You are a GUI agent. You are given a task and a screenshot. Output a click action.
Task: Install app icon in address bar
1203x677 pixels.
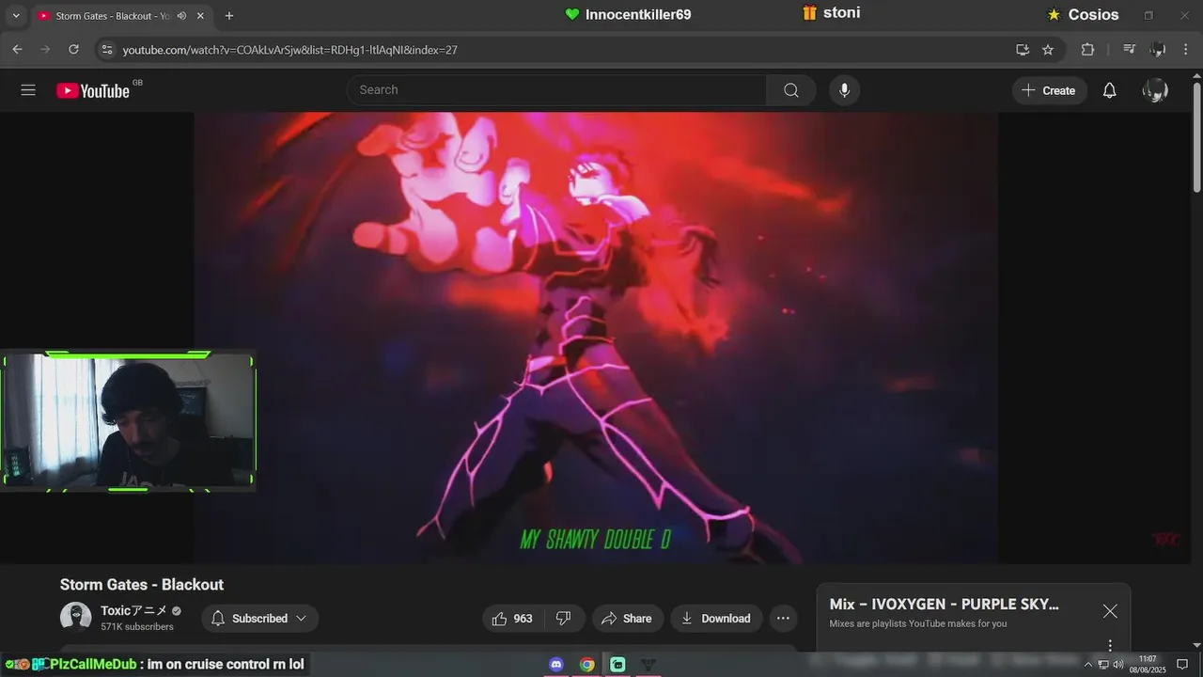1022,49
